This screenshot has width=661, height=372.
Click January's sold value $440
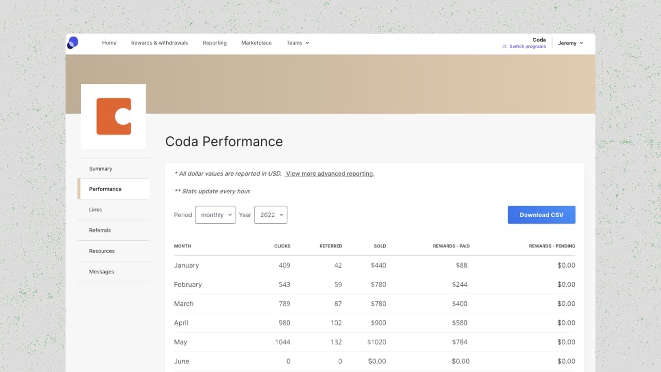coord(379,265)
